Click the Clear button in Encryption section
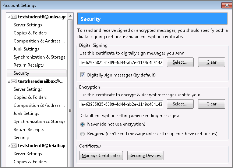Screen dimensions: 233x168 pos(211,104)
